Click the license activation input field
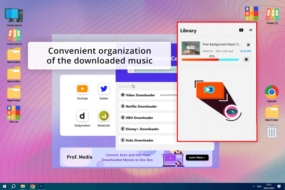Screen dimensions: 285x190 pos(153,70)
